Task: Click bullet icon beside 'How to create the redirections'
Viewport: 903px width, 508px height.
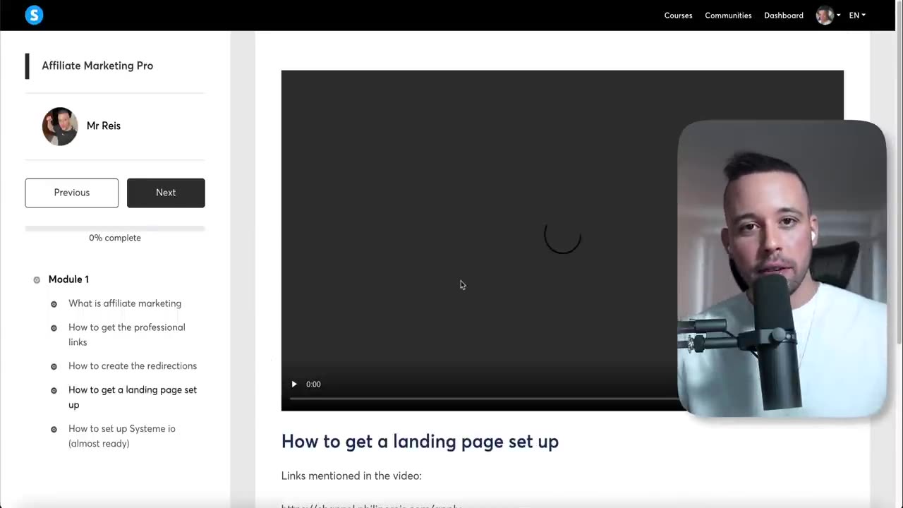Action: pyautogui.click(x=54, y=366)
